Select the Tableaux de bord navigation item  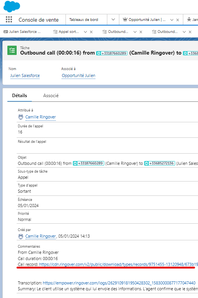(x=84, y=20)
